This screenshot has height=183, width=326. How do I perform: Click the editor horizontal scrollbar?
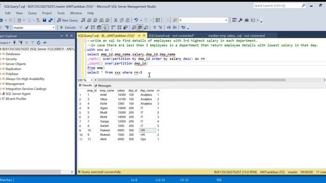click(x=192, y=80)
